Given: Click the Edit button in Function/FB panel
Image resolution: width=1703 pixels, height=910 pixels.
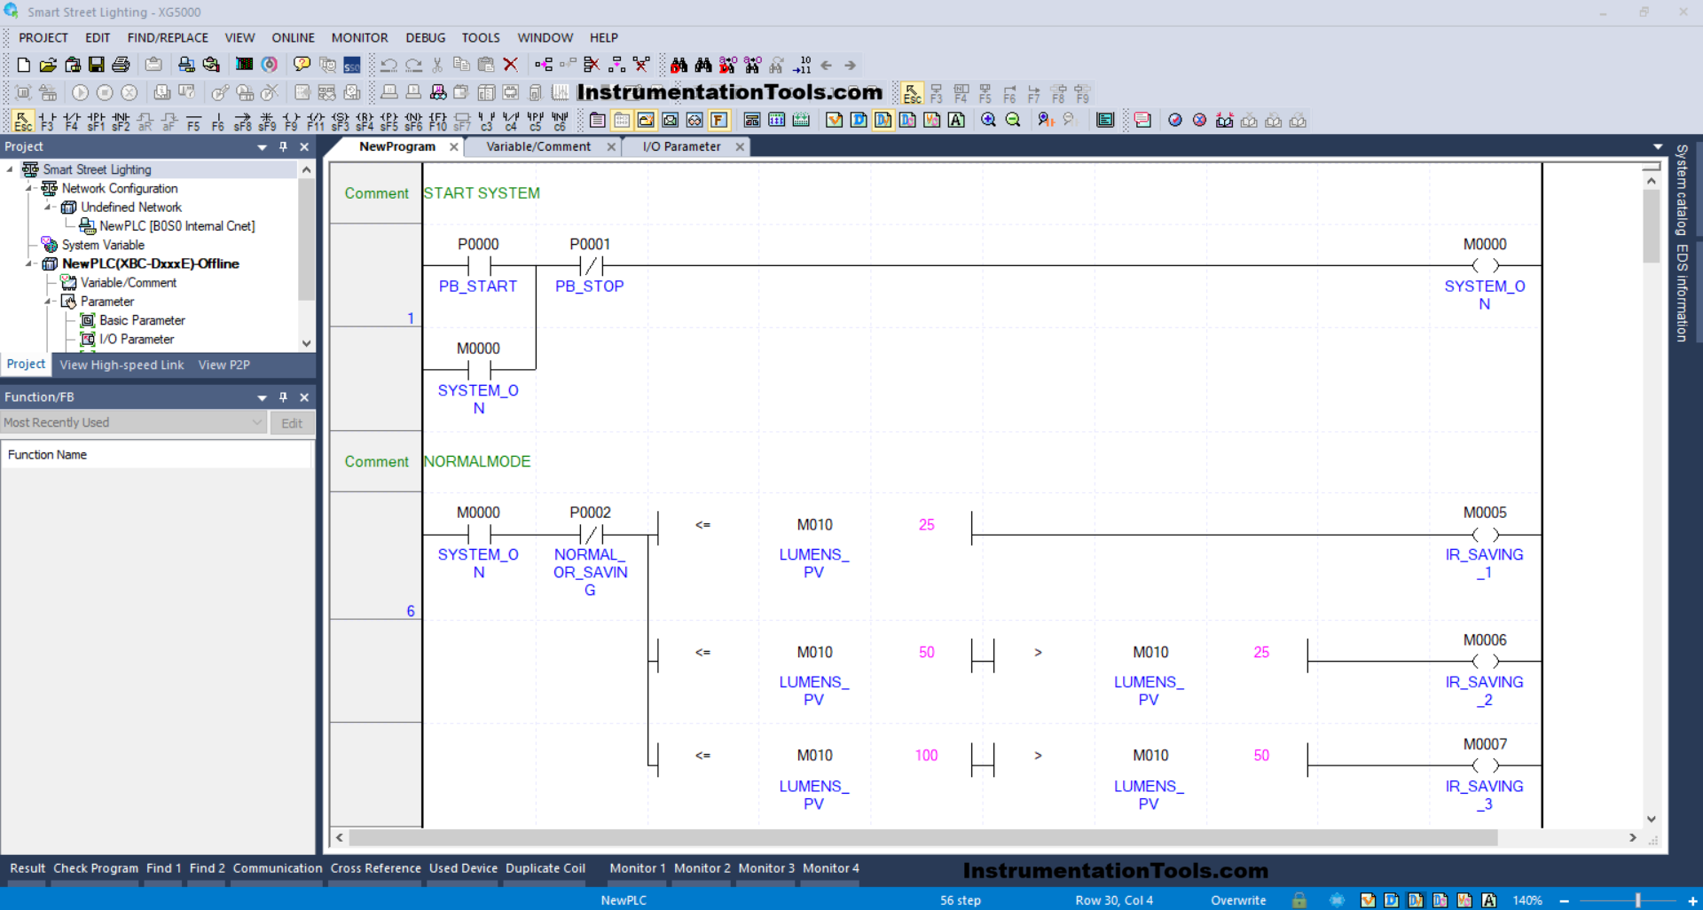Looking at the screenshot, I should (x=292, y=423).
